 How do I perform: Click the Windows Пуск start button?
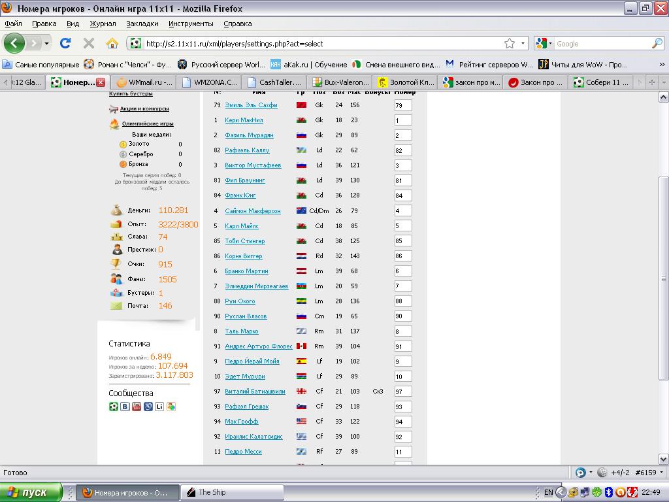coord(31,492)
